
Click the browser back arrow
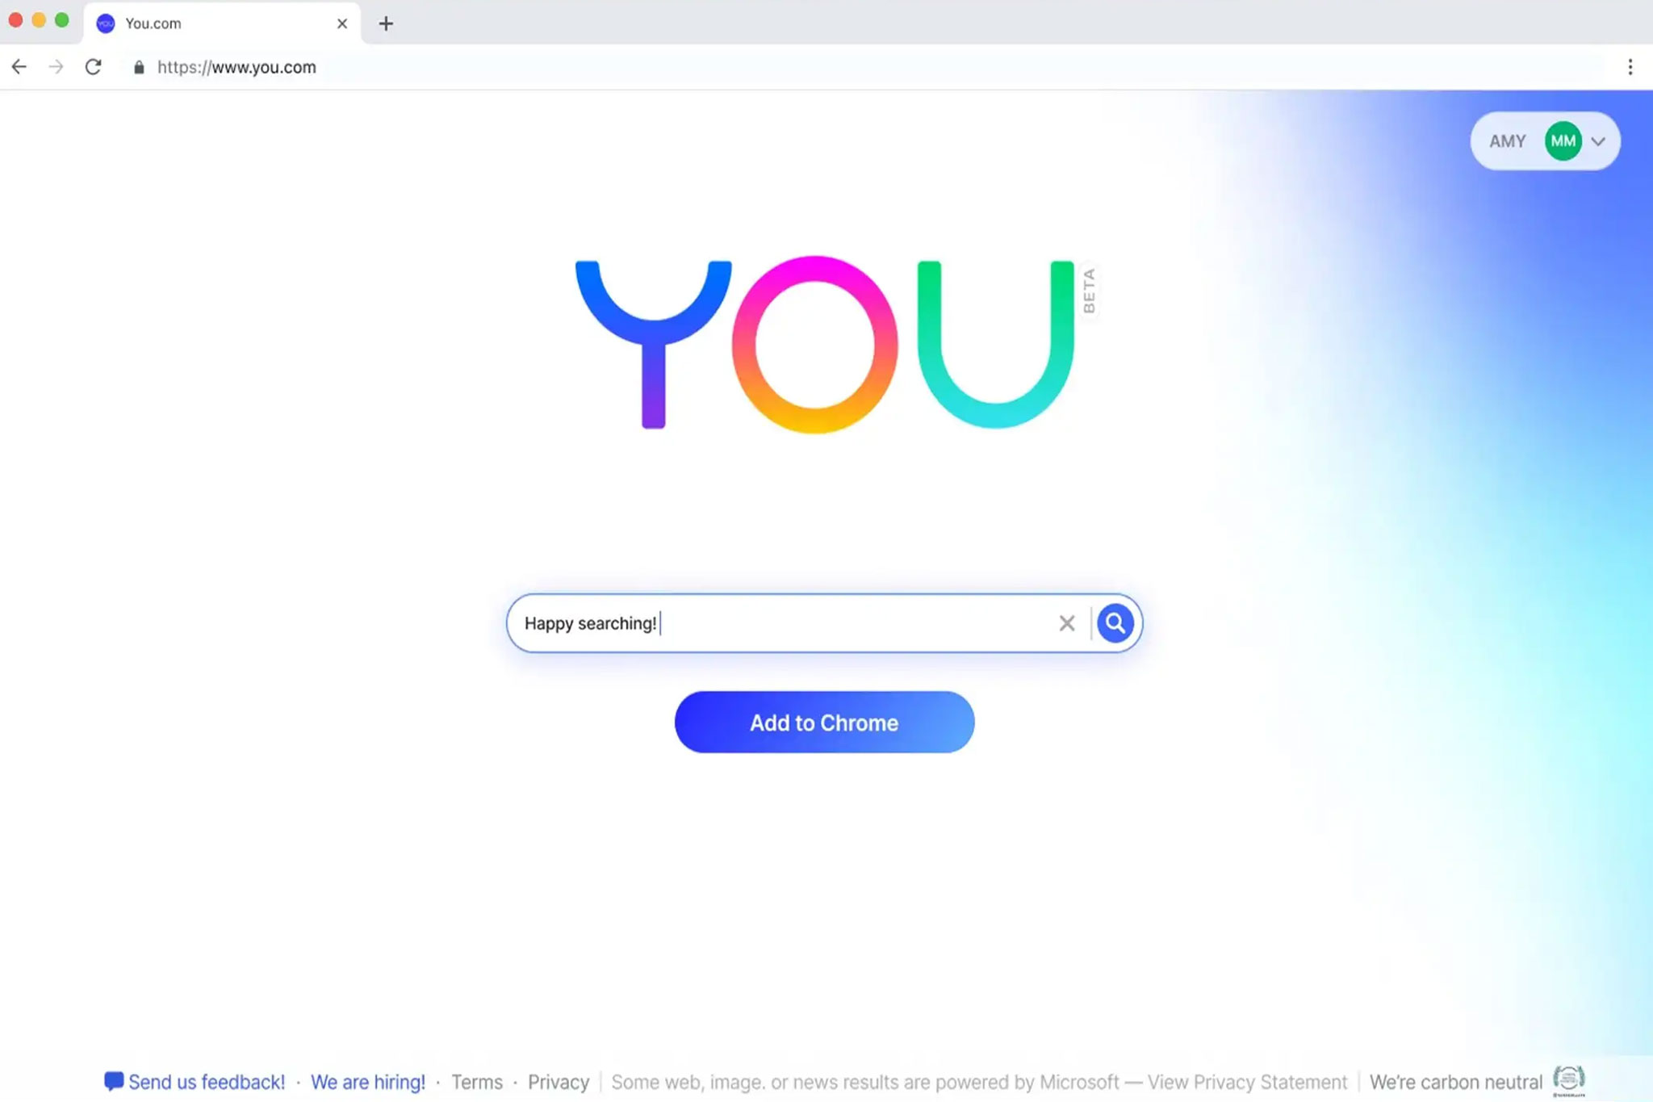point(19,67)
